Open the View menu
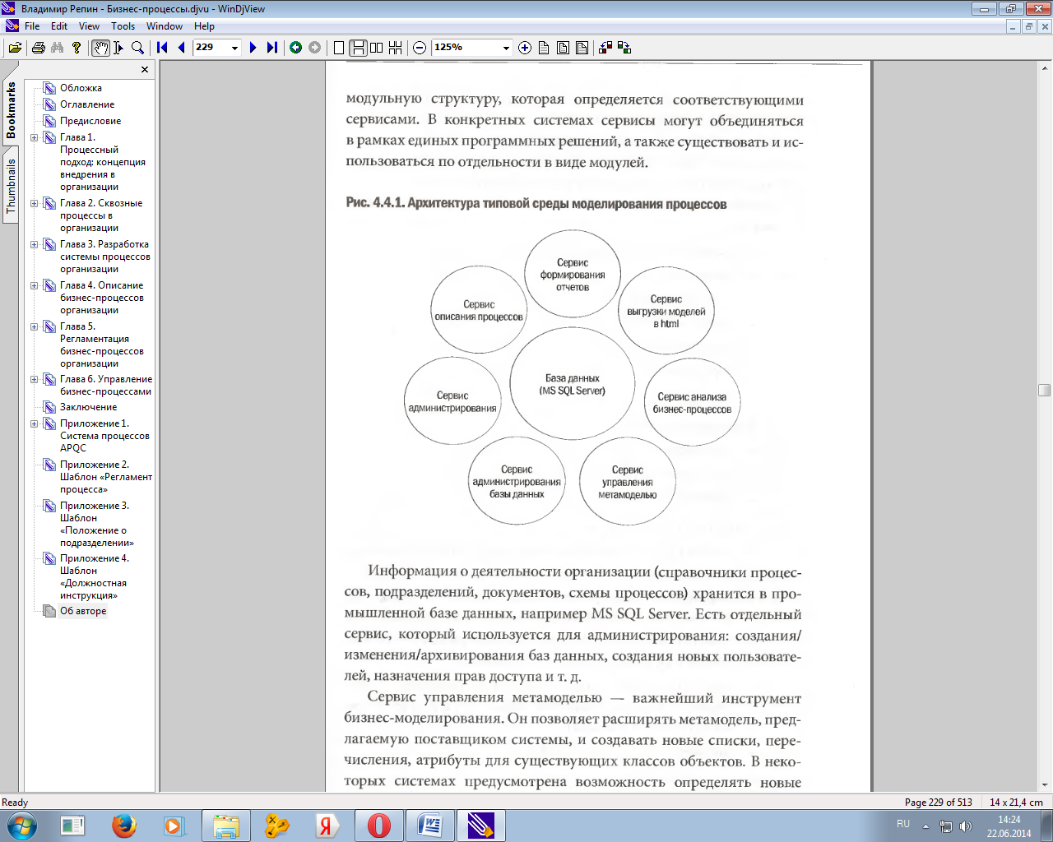The width and height of the screenshot is (1053, 842). (89, 26)
